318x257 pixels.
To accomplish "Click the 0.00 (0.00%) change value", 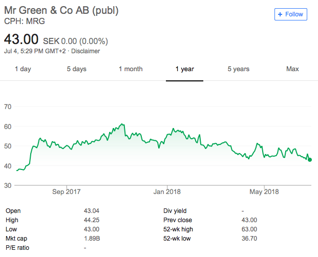I will point(84,41).
